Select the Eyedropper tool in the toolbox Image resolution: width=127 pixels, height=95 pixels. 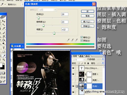coord(4,56)
